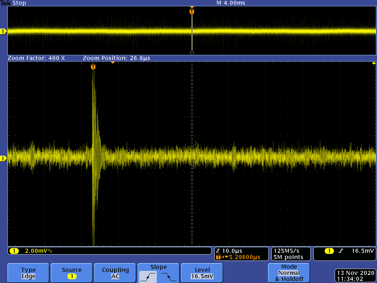Click the Stop acquisition status label
Image resolution: width=377 pixels, height=283 pixels.
coord(19,3)
